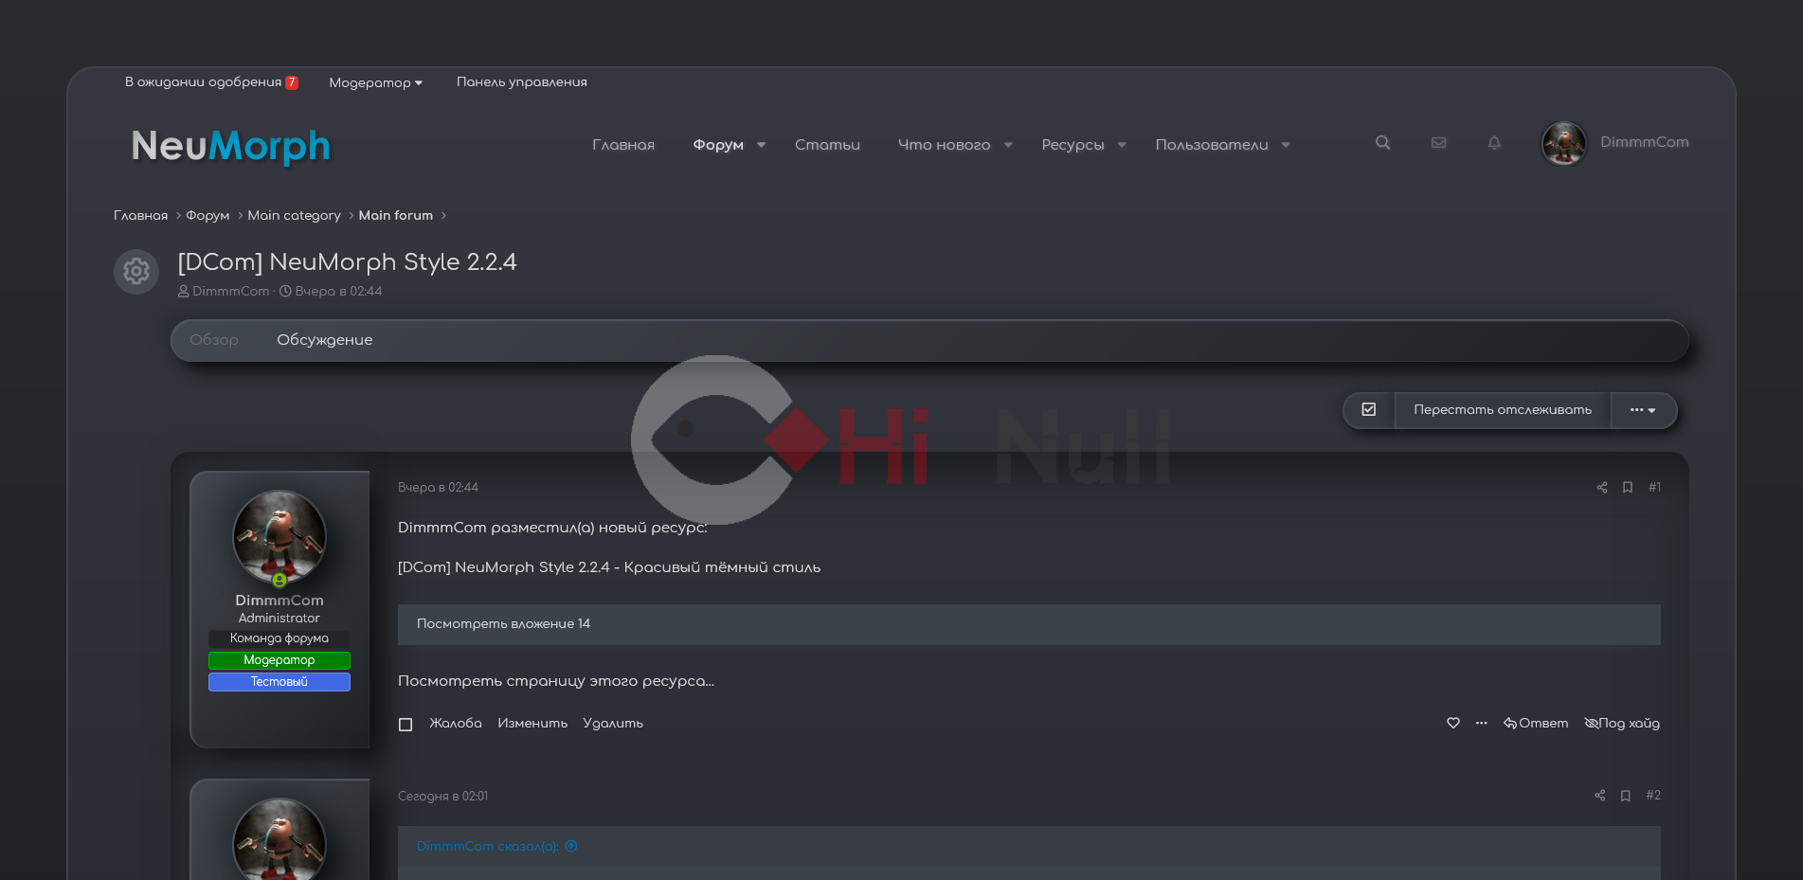Viewport: 1803px width, 880px height.
Task: Open post number #1 permalink
Action: point(1654,488)
